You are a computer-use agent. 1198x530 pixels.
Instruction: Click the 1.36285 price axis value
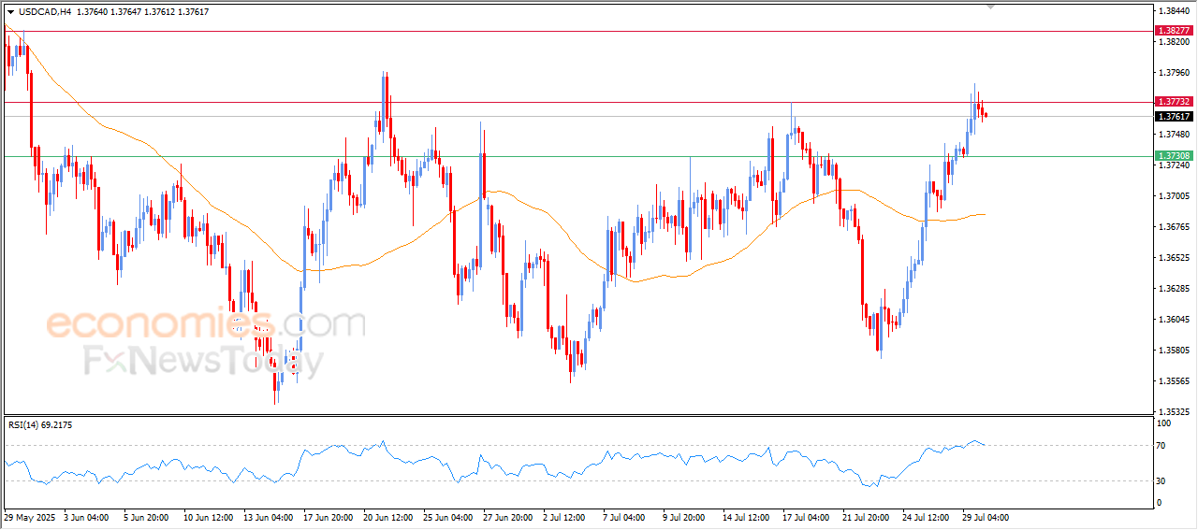[1174, 289]
